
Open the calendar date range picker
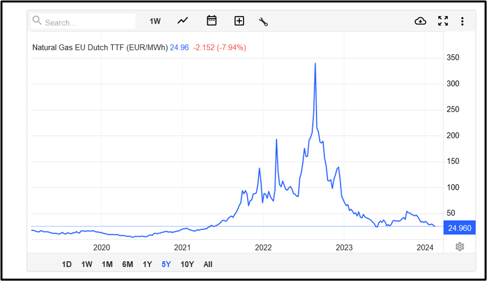[x=212, y=21]
